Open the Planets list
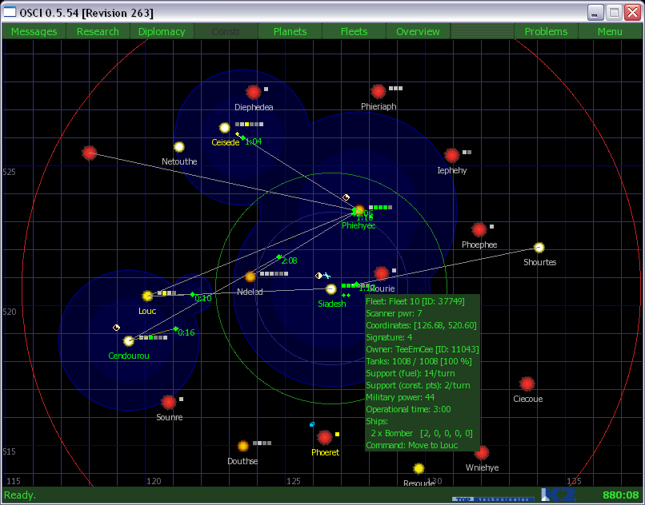 tap(290, 31)
